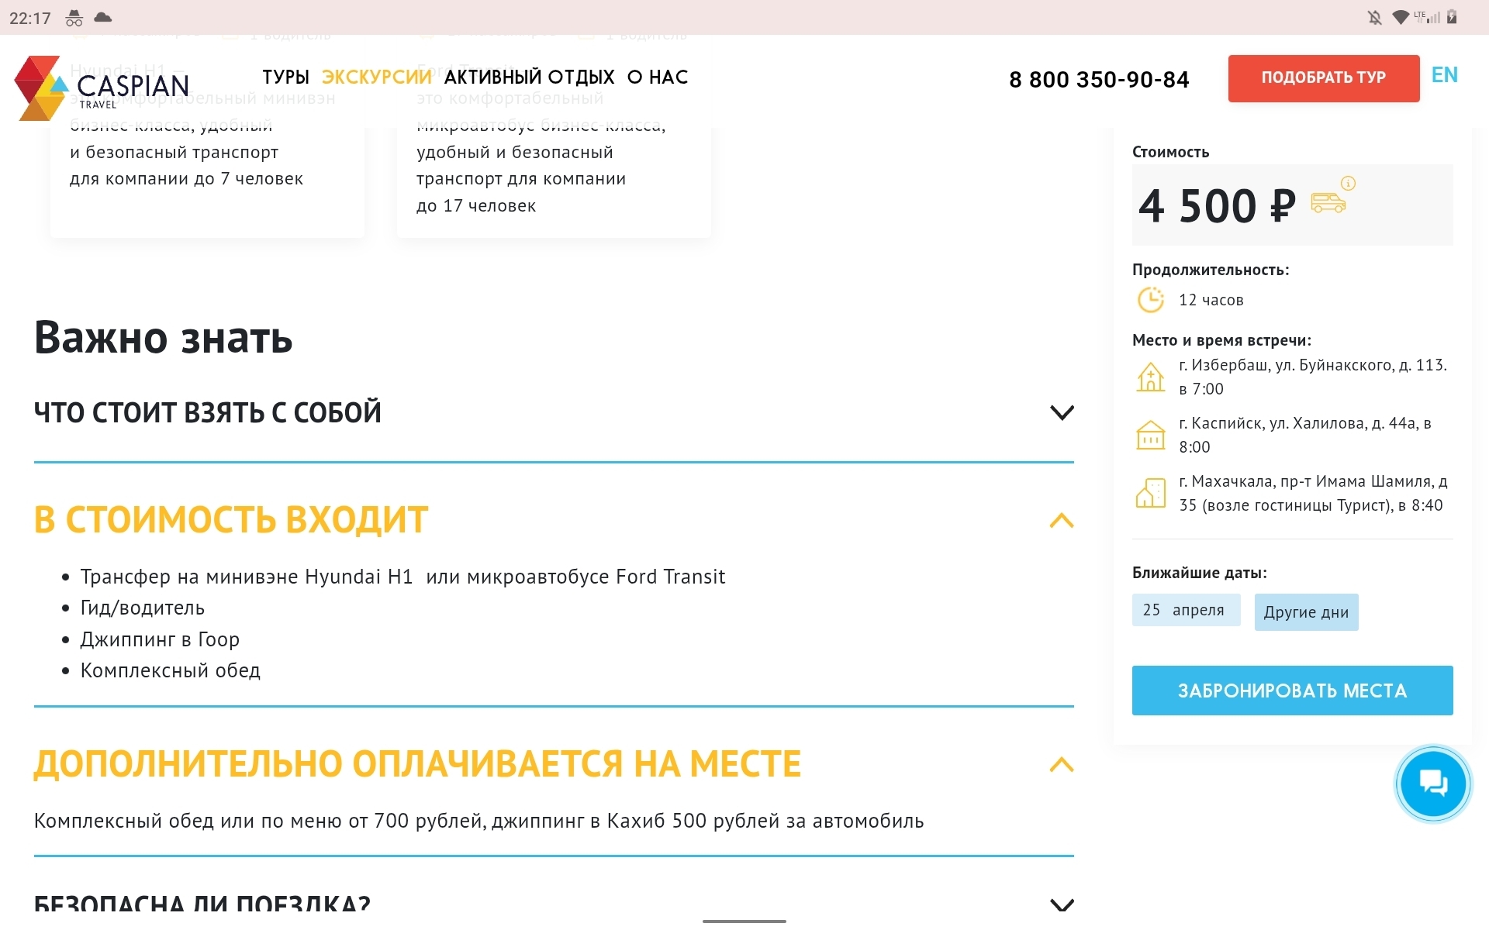The width and height of the screenshot is (1489, 930).
Task: Open the Экскурсии menu item
Action: [377, 77]
